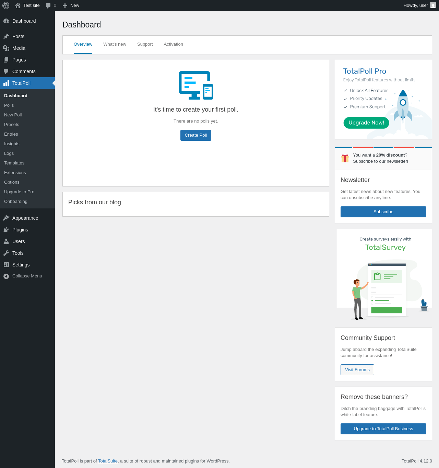Open Options in the TotalPoll submenu
Screen dimensions: 439x468
click(27, 182)
